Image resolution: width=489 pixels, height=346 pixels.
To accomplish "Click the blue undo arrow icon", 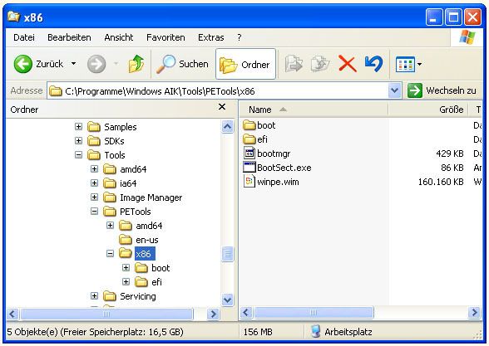I will click(373, 63).
